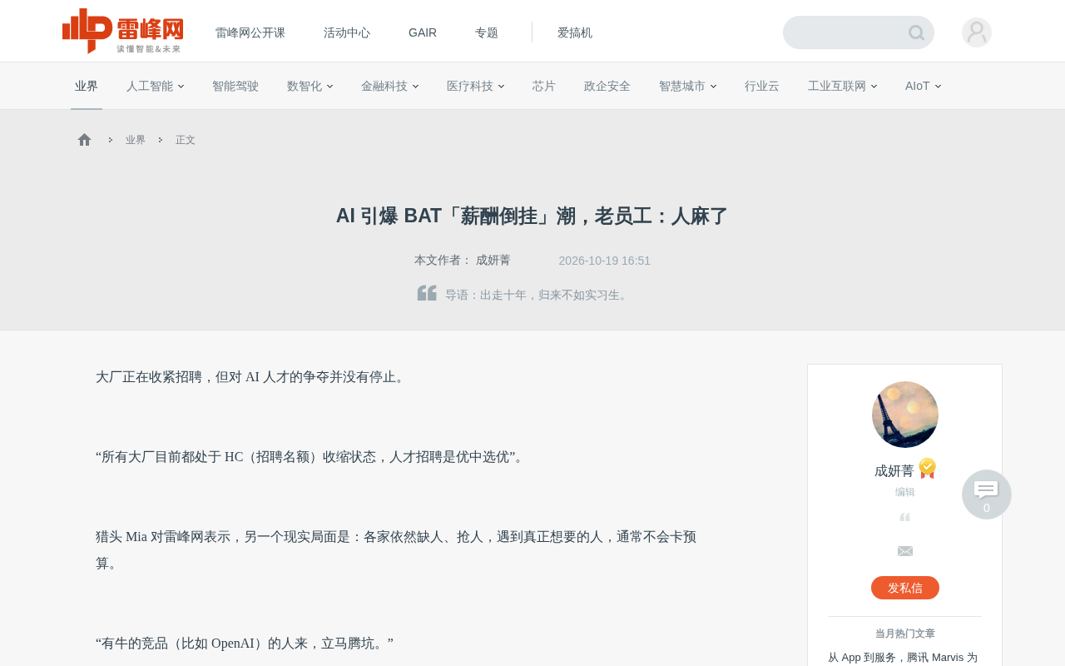This screenshot has width=1065, height=666.
Task: Click 业界 in the breadcrumb
Action: tap(136, 140)
